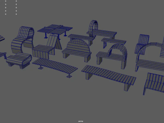Screen dimensions: 164x123
Task: Select the slatted bench with upright backrest
Action: [x=154, y=84]
